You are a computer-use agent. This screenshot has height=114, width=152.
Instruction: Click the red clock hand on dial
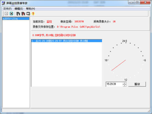(119, 65)
